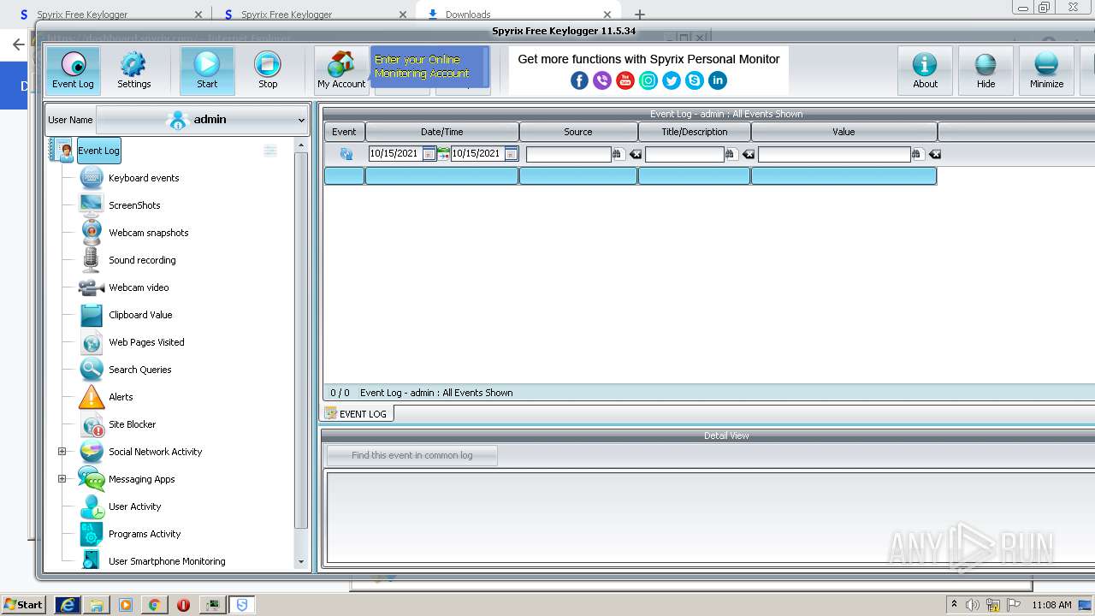Image resolution: width=1095 pixels, height=616 pixels.
Task: Open the Facebook social link
Action: coord(579,80)
